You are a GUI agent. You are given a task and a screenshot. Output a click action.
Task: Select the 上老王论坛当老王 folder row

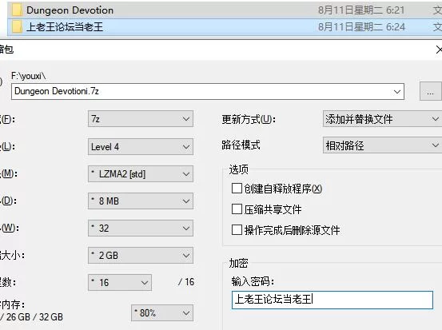(225, 27)
